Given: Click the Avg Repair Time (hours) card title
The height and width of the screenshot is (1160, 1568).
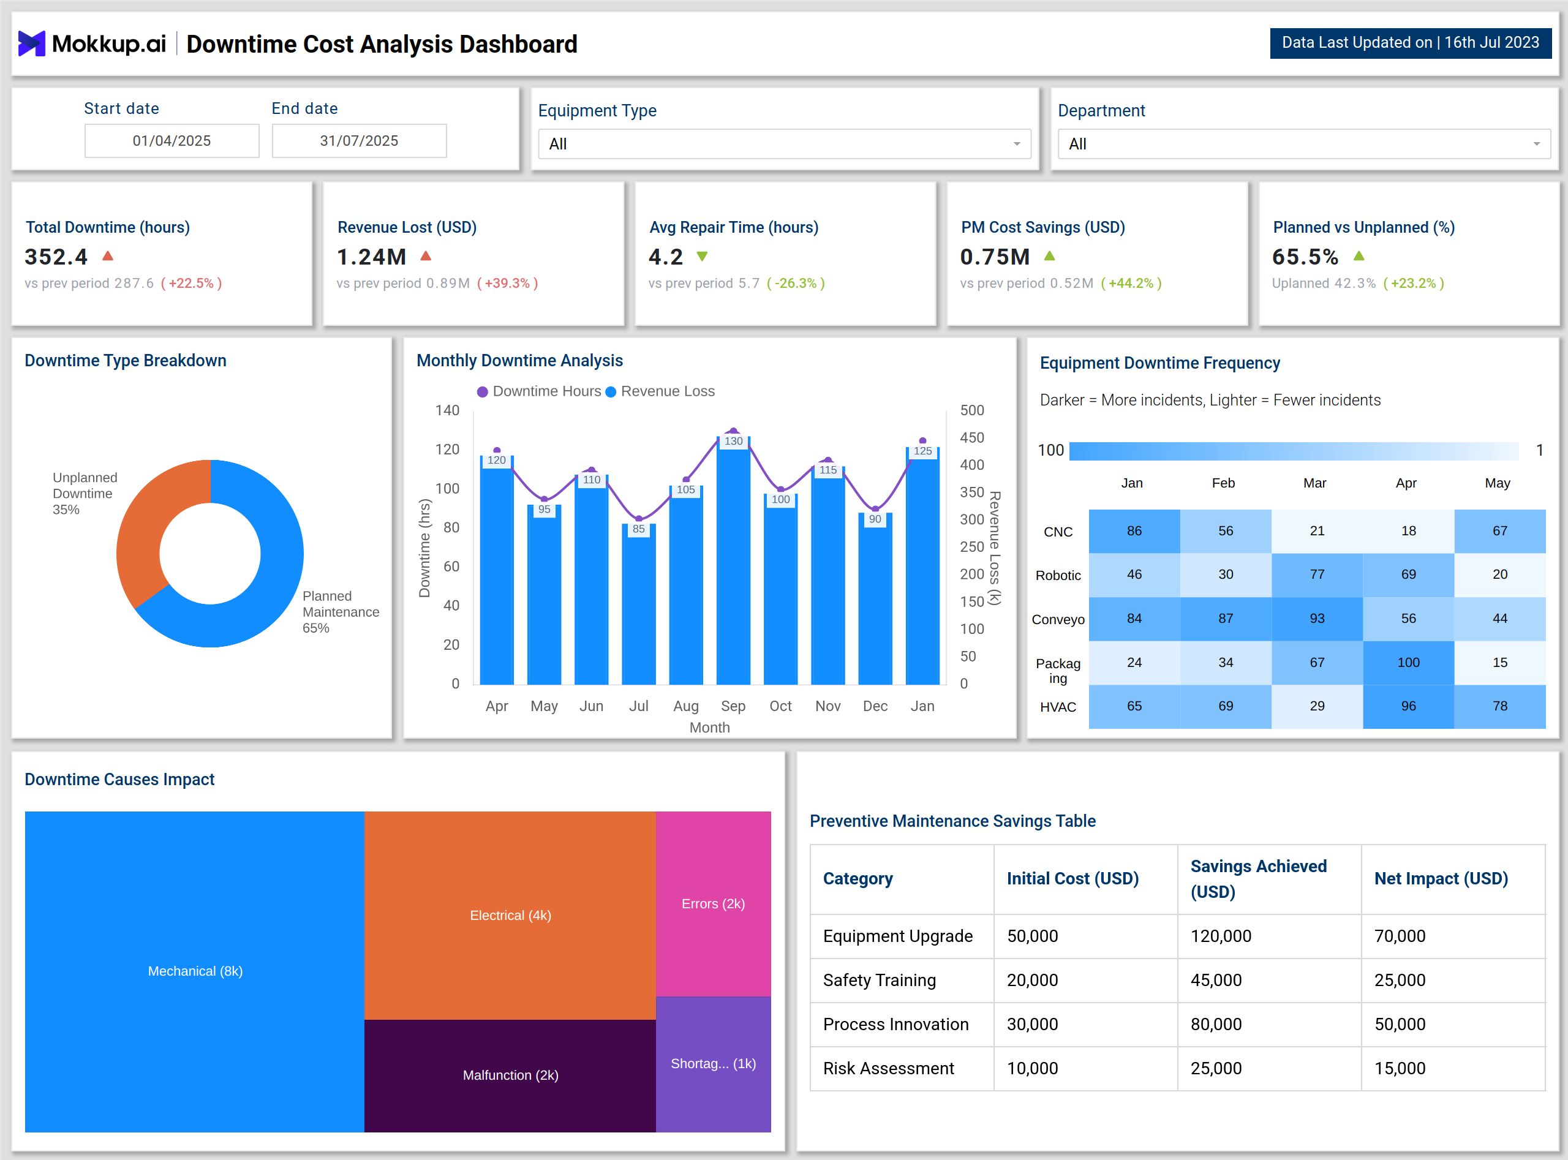Looking at the screenshot, I should click(x=734, y=227).
